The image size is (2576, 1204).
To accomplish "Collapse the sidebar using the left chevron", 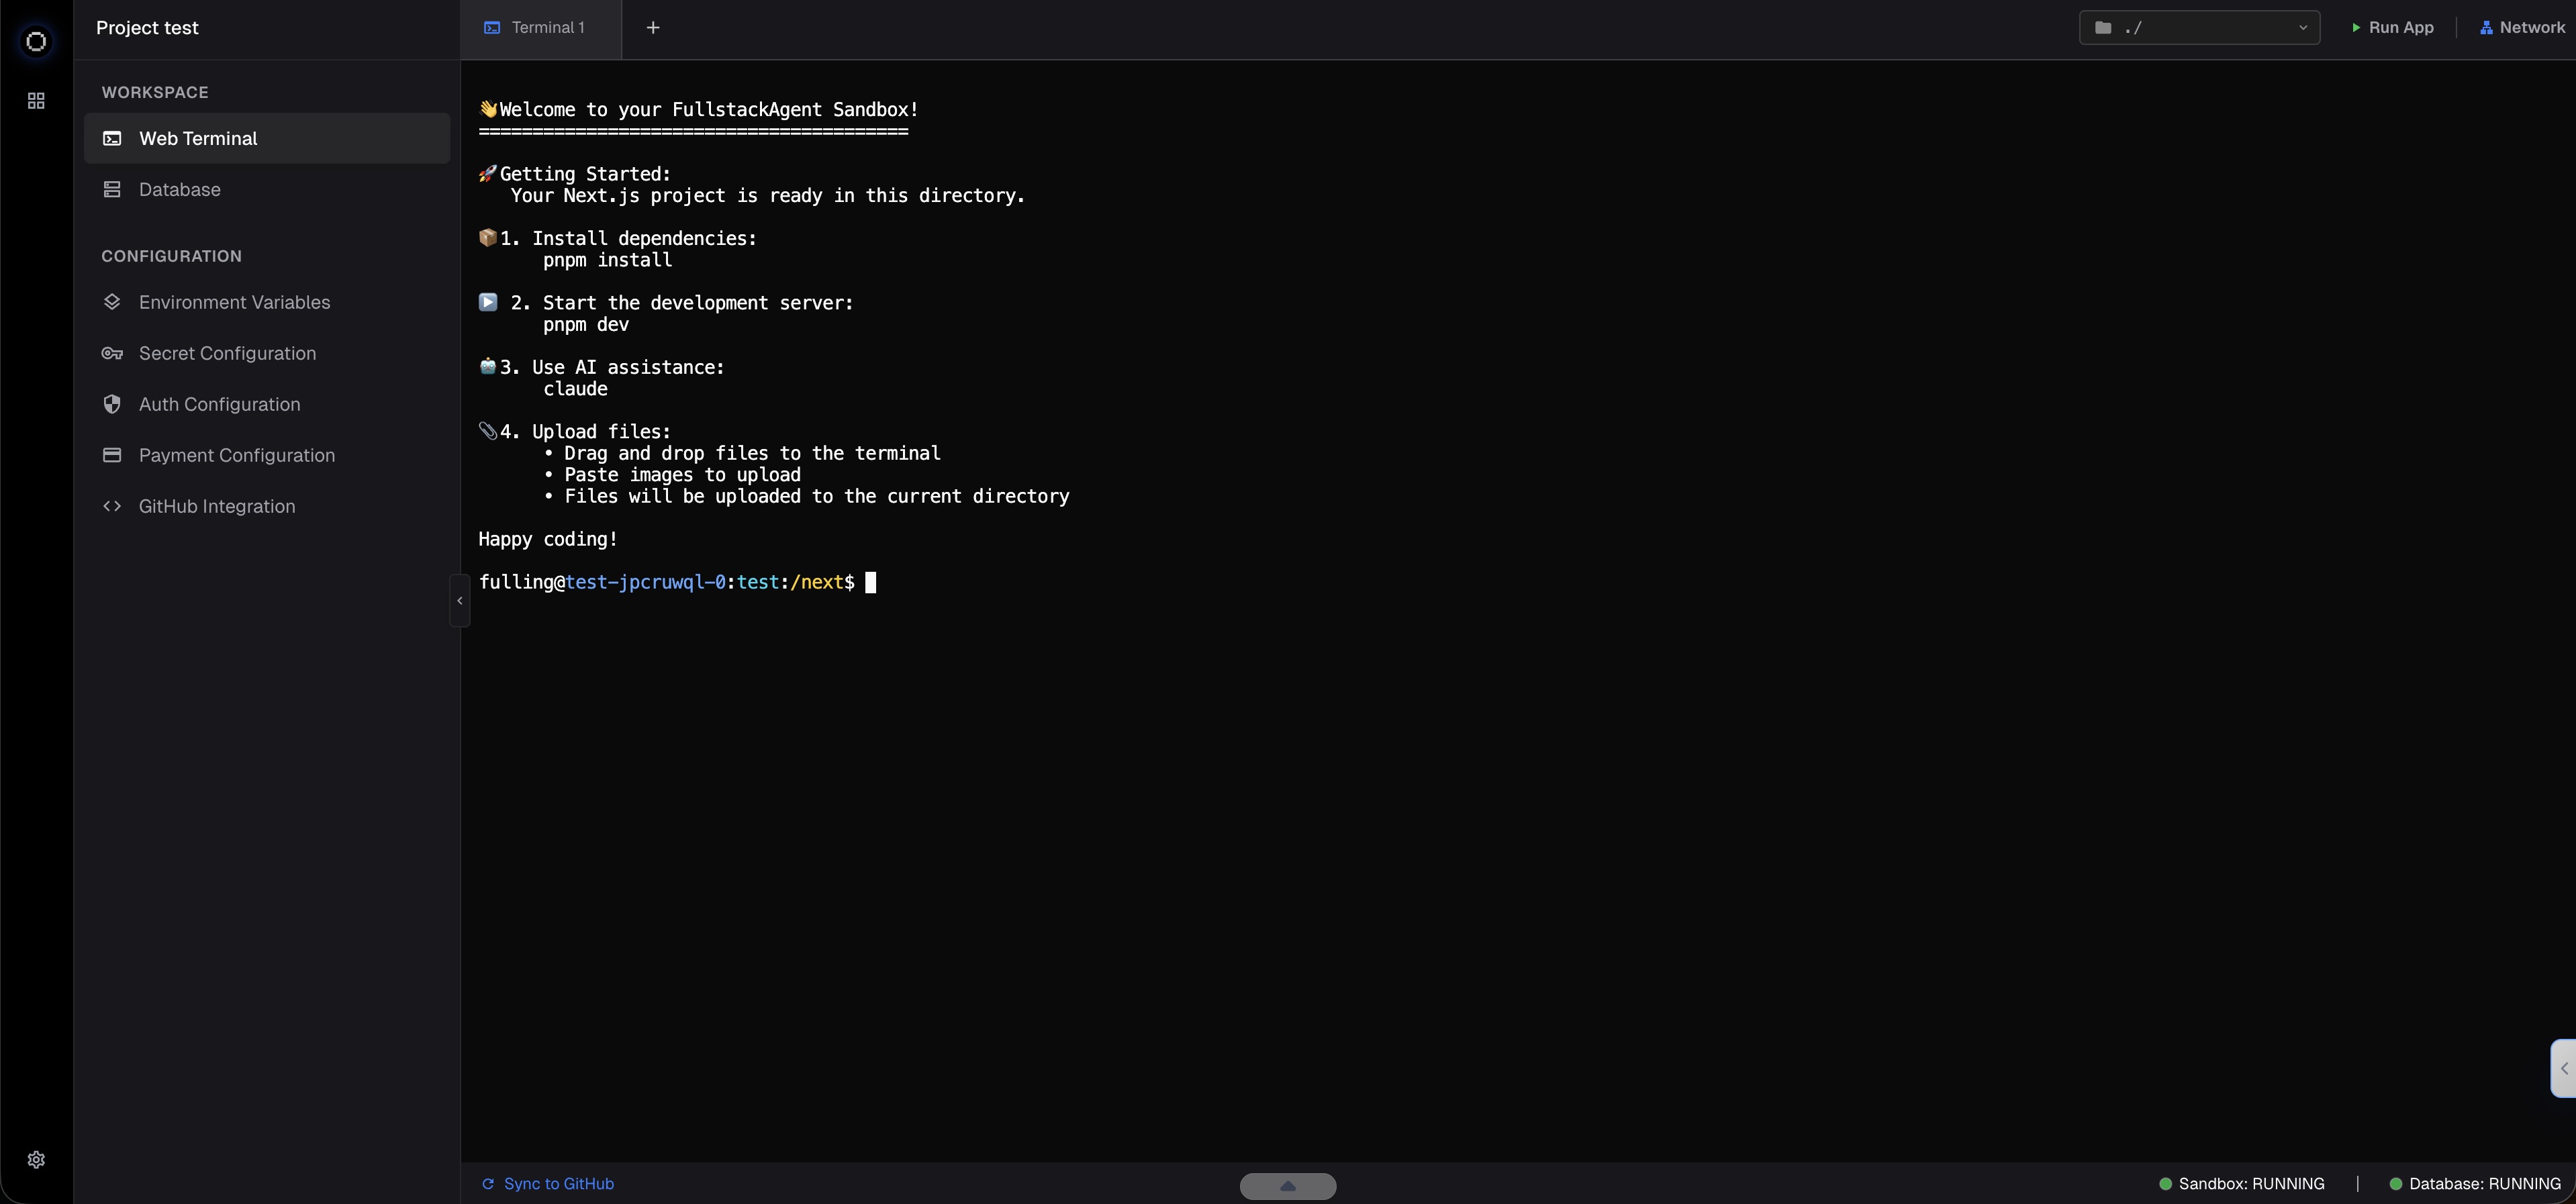I will [x=459, y=600].
